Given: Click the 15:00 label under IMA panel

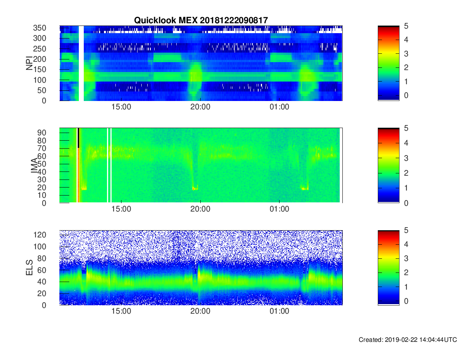Looking at the screenshot, I should click(121, 209).
